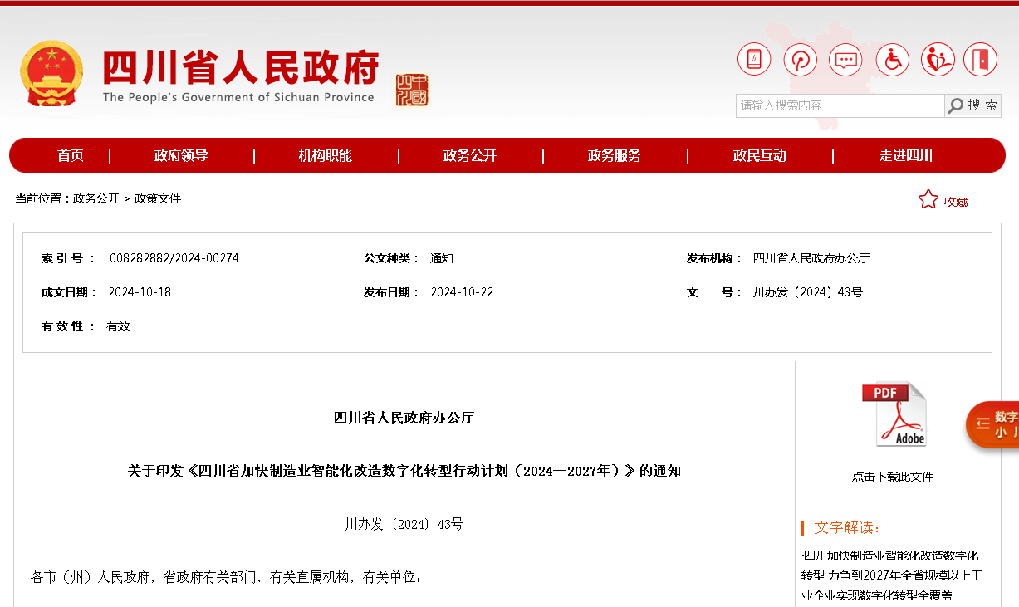Expand the orange floating 数字 side widget
1019x607 pixels.
coord(994,424)
